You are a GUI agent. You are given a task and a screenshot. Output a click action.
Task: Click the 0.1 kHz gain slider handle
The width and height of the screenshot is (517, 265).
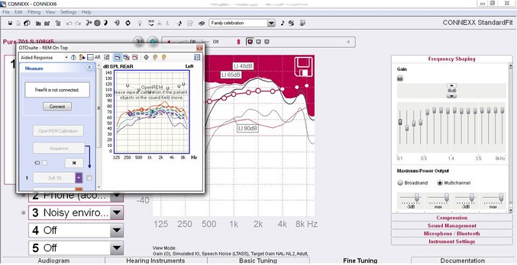(x=400, y=122)
